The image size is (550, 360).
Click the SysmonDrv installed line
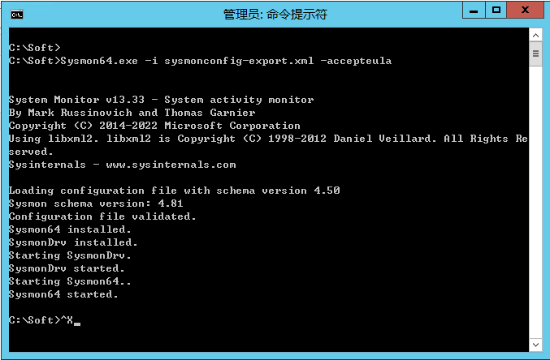click(x=73, y=242)
